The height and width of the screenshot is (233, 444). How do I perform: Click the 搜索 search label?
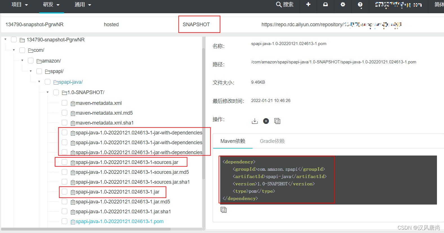(x=288, y=5)
